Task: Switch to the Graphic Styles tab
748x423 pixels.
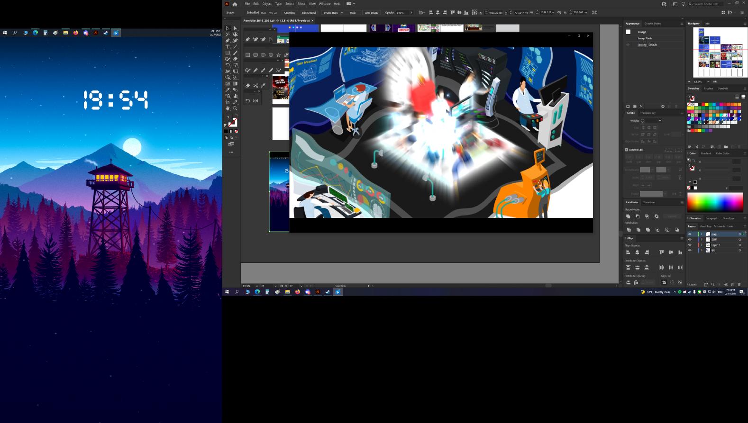Action: [652, 24]
